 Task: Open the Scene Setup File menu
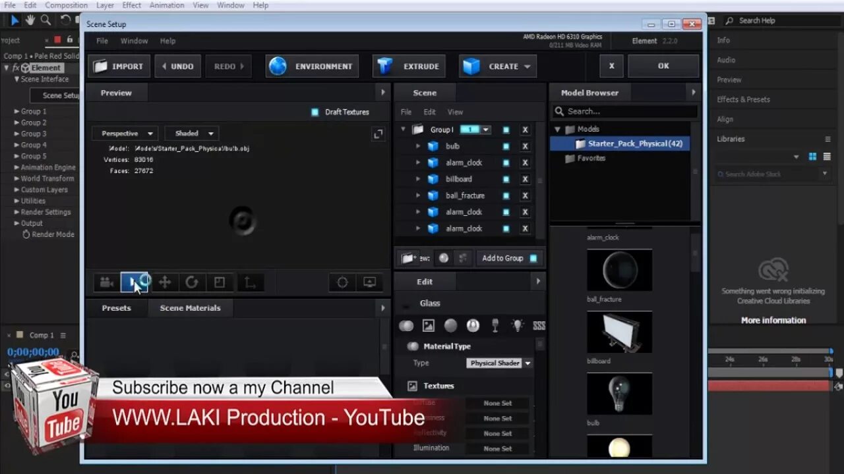tap(102, 41)
